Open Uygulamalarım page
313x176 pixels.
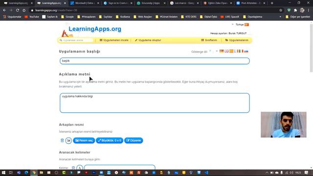click(x=237, y=40)
